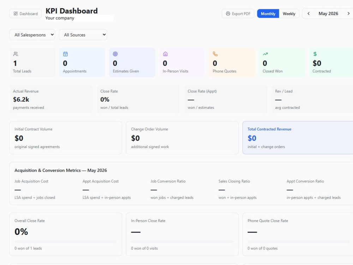Click the Overall Close Rate progress bar
The height and width of the screenshot is (265, 353).
pos(66,242)
